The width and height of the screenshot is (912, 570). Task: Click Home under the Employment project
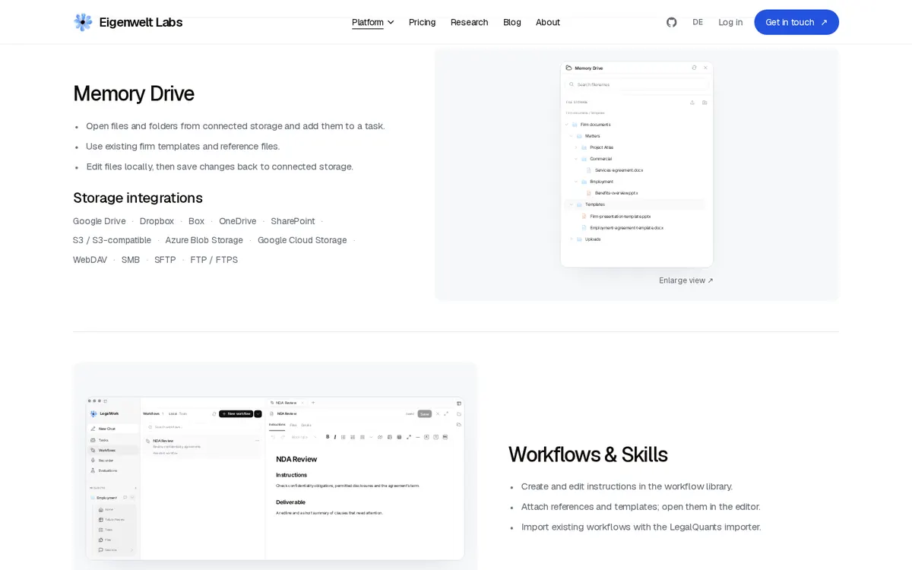(106, 509)
